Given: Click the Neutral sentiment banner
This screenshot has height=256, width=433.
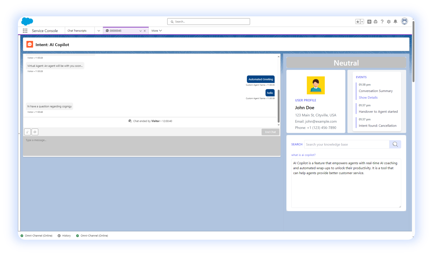Looking at the screenshot, I should 346,63.
